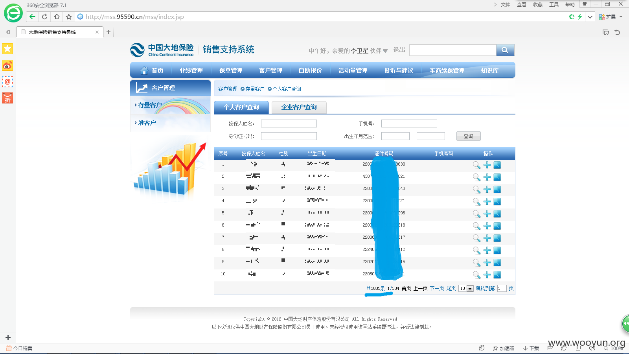Click the plus add icon in row 7
Viewport: 629px width, 354px height.
pos(487,238)
